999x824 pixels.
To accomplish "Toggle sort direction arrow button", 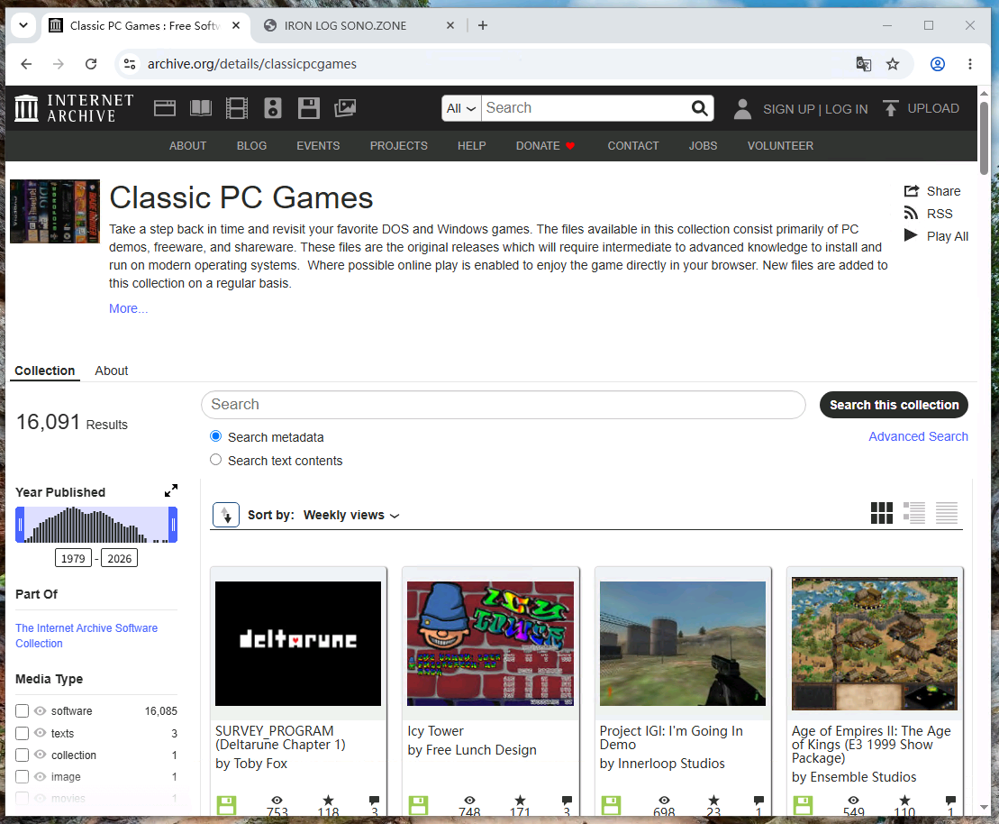I will [226, 515].
